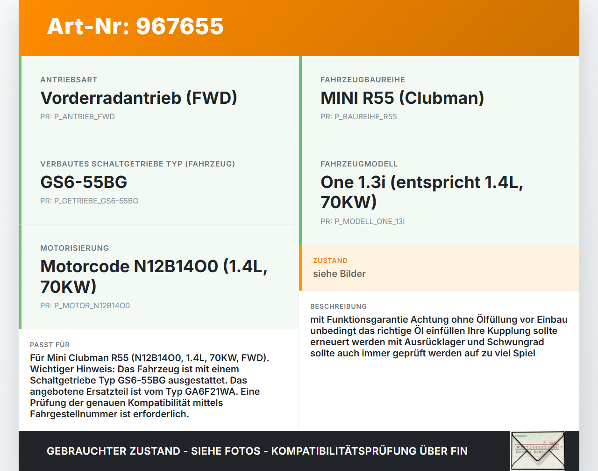
Task: Click the Art-Nr: 967655 heading
Action: point(135,26)
